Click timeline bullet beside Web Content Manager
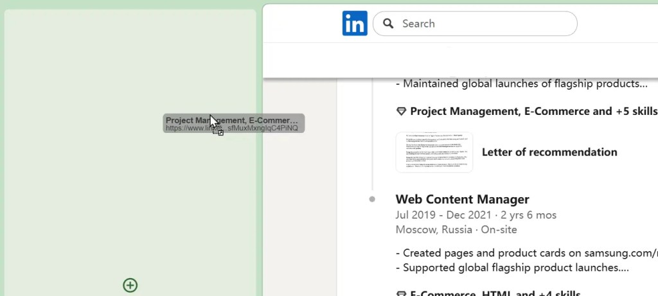The height and width of the screenshot is (296, 658). point(372,199)
